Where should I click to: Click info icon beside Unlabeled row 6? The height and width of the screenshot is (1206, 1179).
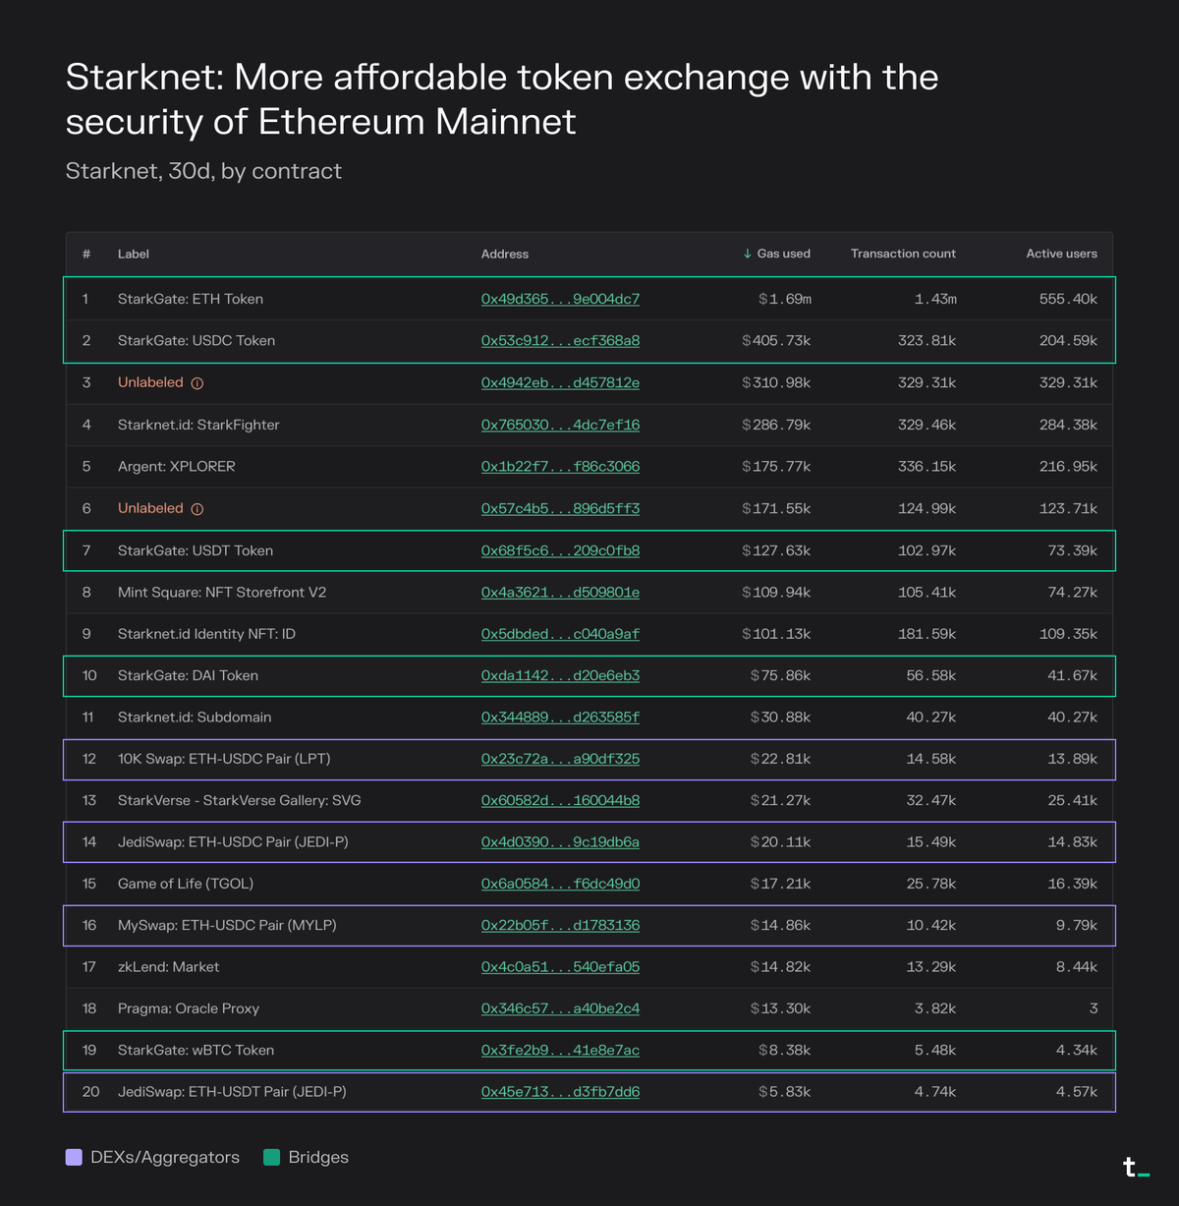197,509
